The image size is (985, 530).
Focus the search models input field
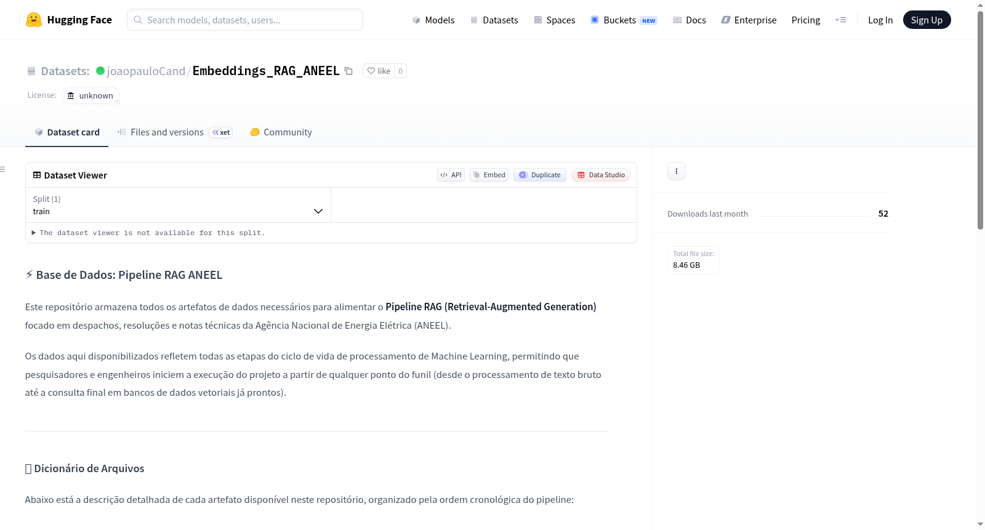245,20
